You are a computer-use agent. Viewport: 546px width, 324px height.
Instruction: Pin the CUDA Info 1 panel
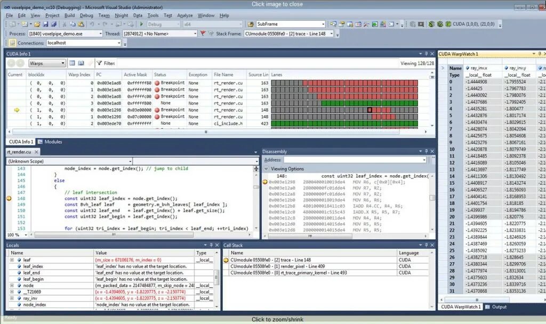point(426,54)
